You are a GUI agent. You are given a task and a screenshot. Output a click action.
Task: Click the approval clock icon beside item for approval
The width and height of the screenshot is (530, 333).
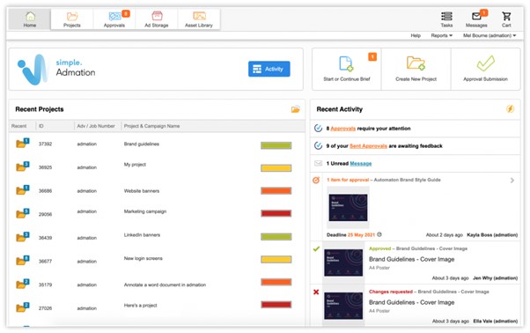316,181
